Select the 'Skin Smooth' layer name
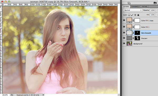The width and height of the screenshot is (158, 96). (146, 33)
